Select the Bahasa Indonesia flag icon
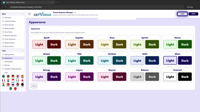Image resolution: width=200 pixels, height=112 pixels. coord(13,80)
